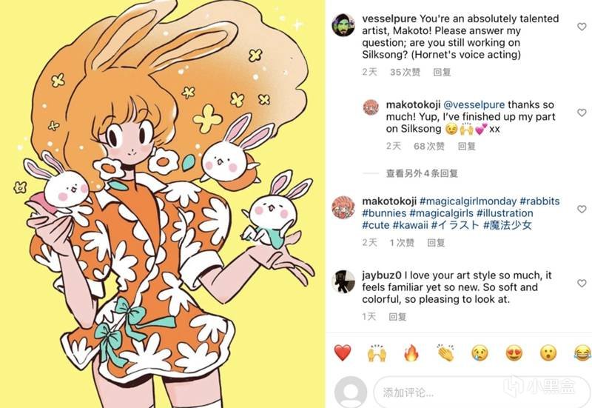
Task: Tap the surprised face emoji reaction
Action: 548,353
